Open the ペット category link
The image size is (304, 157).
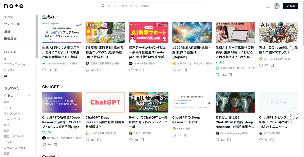[x=8, y=142]
